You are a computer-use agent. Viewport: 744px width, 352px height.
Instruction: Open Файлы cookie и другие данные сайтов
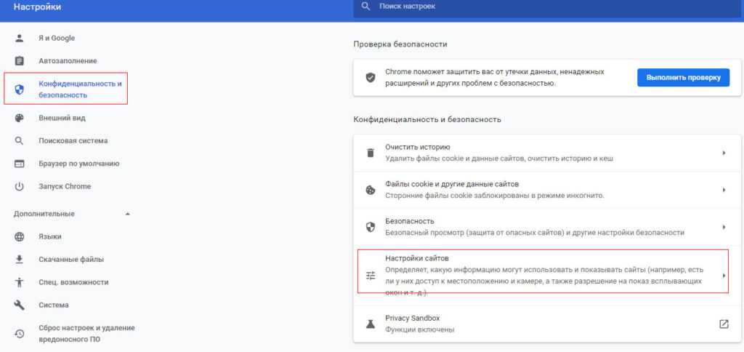coord(451,184)
